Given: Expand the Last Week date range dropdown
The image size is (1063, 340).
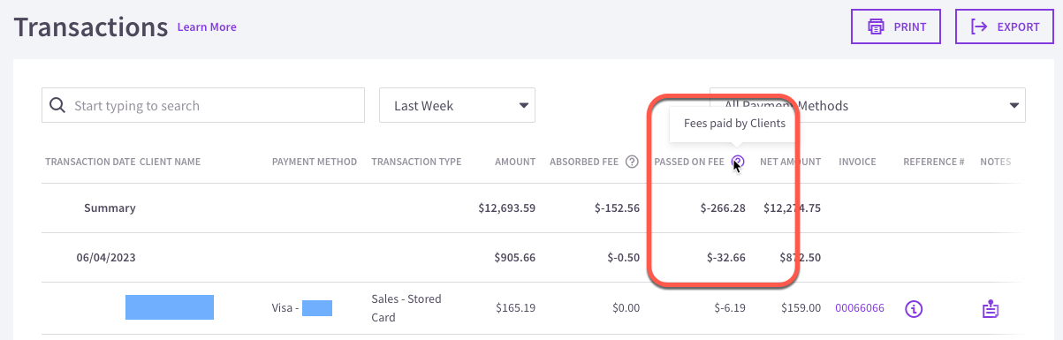Looking at the screenshot, I should (x=457, y=105).
